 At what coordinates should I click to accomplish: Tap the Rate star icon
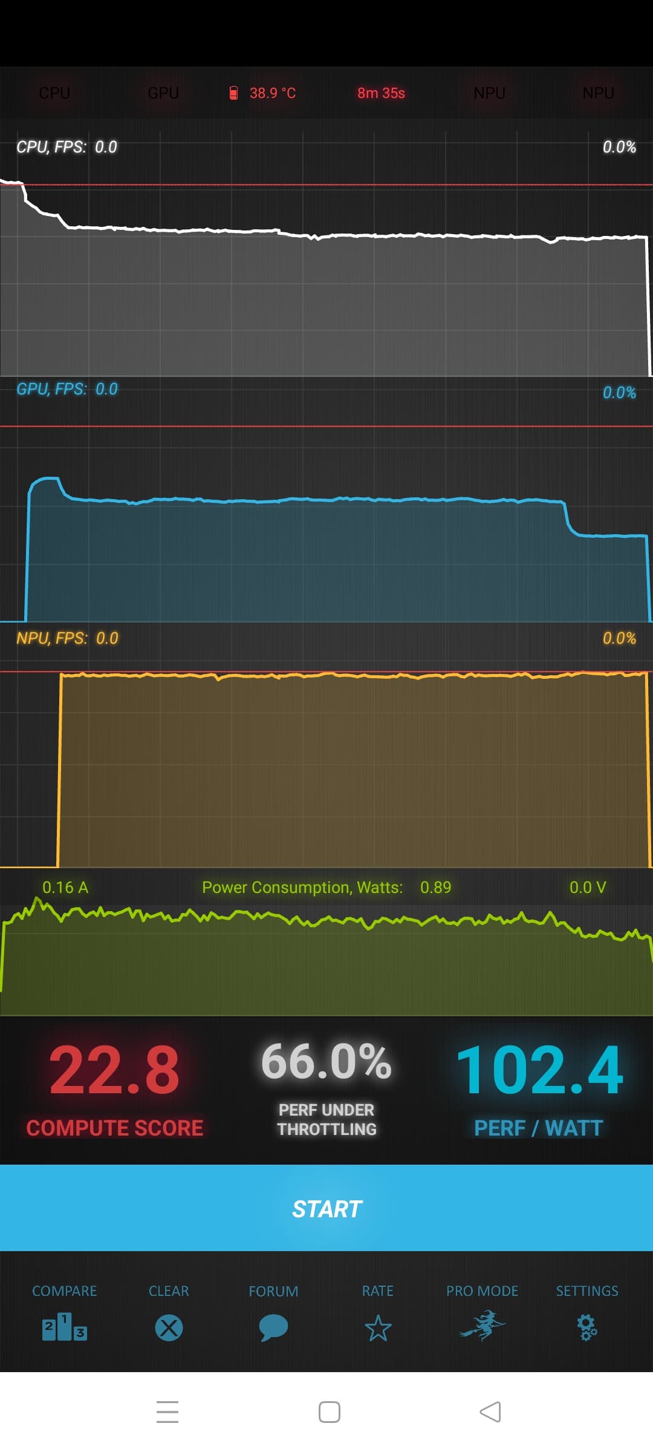378,1328
